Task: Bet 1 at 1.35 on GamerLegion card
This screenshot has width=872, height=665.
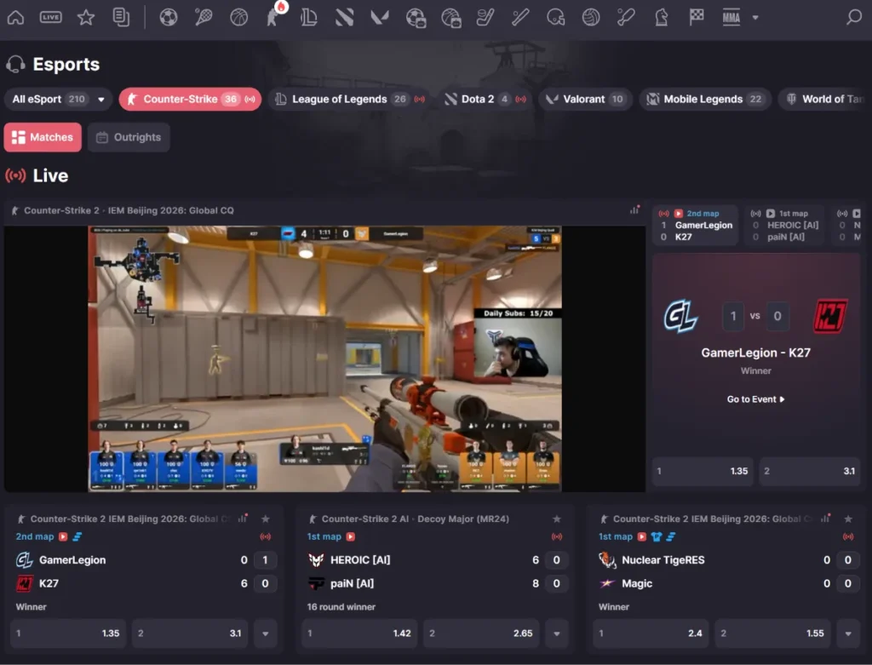Action: coord(68,633)
